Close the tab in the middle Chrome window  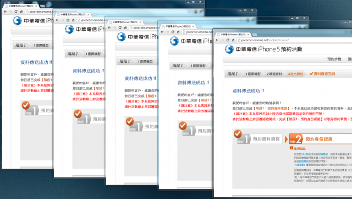[x=140, y=22]
